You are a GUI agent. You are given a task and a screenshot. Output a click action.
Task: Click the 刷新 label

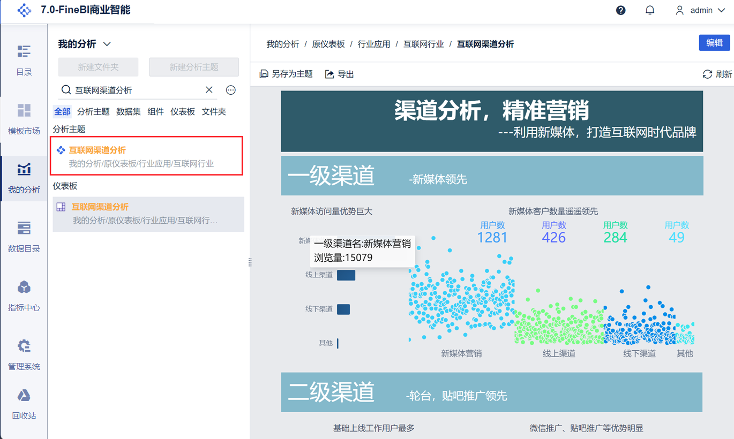[x=724, y=74]
